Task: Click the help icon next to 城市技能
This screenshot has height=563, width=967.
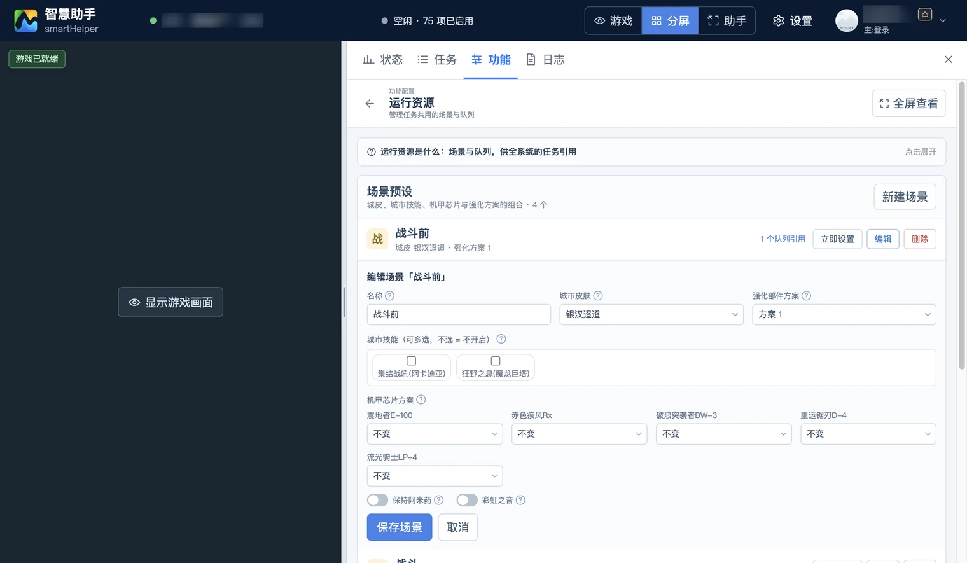Action: [x=501, y=339]
